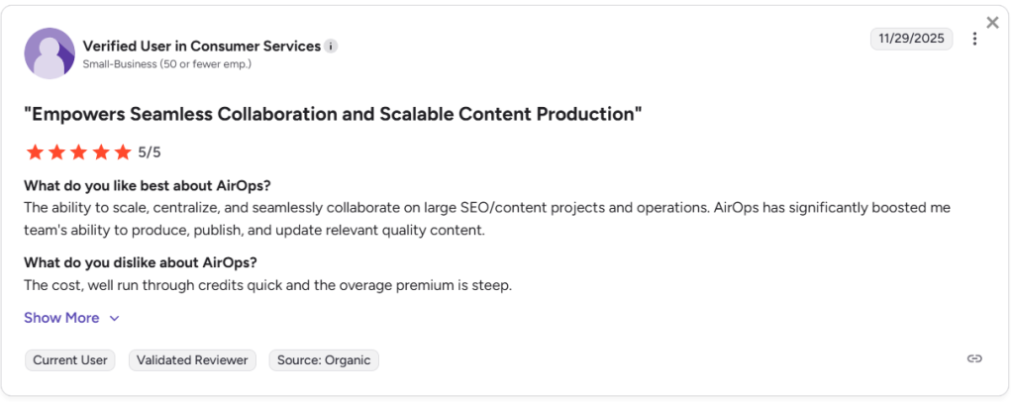Select the Current User tag
The height and width of the screenshot is (402, 1014).
point(70,360)
